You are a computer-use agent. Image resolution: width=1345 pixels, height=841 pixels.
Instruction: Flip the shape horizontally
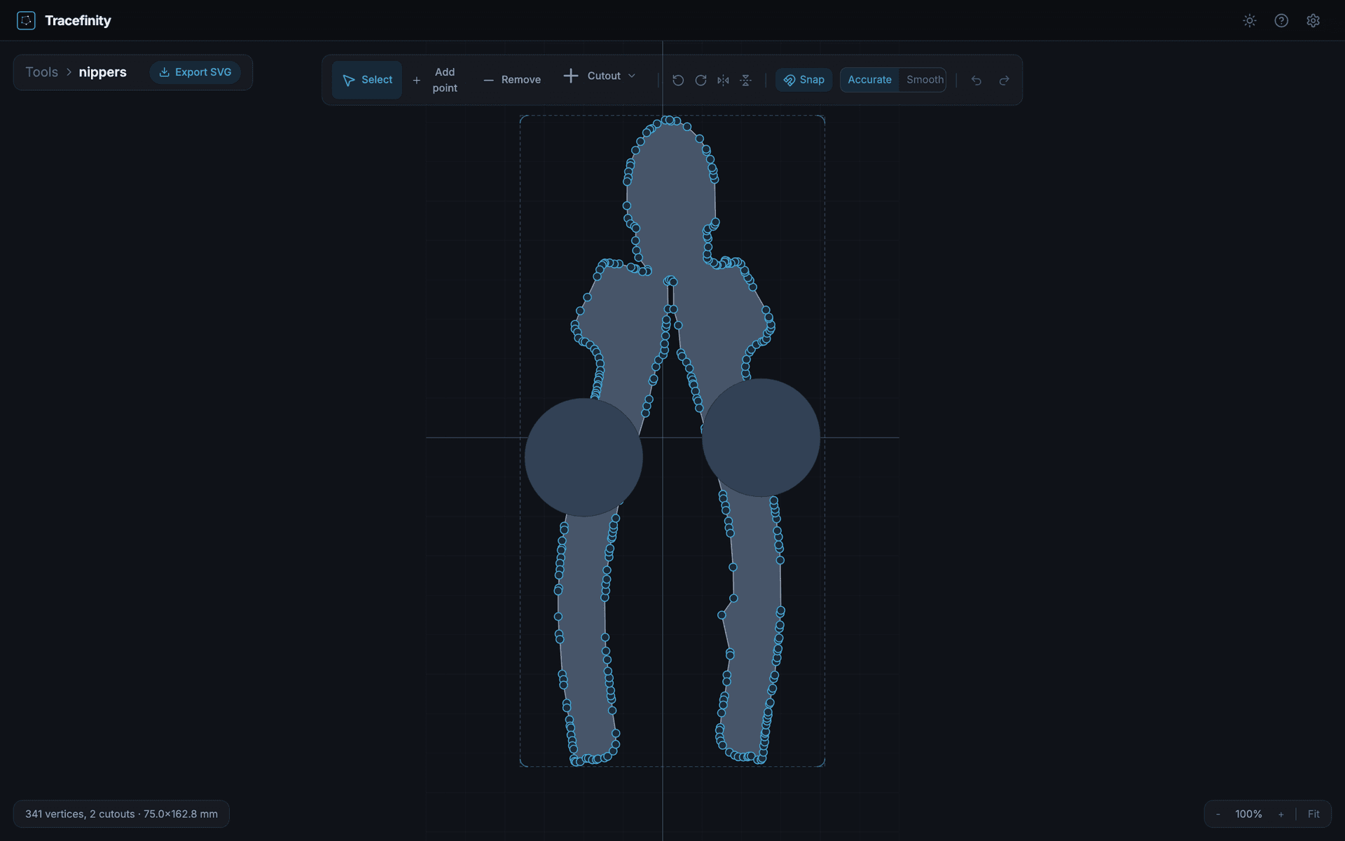(x=723, y=80)
